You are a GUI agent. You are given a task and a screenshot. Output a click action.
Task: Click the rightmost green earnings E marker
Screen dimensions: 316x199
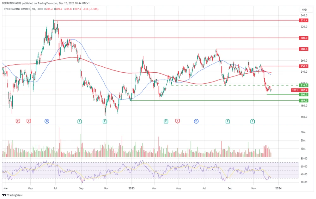tap(252, 121)
